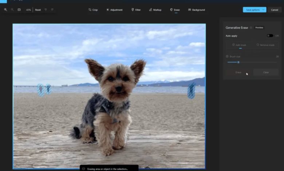Click the info icon beside Generative Erase
284x171 pixels.
point(251,28)
